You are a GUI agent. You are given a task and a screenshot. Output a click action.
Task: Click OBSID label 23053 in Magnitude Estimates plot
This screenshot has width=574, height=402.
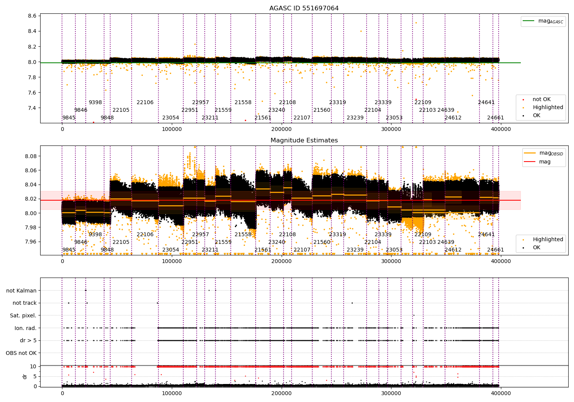coord(394,250)
